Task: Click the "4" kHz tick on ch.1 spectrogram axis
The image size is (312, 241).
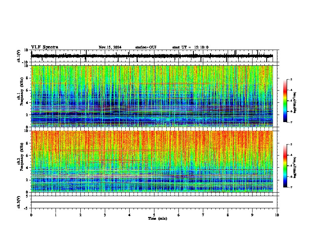Action: pyautogui.click(x=27, y=103)
